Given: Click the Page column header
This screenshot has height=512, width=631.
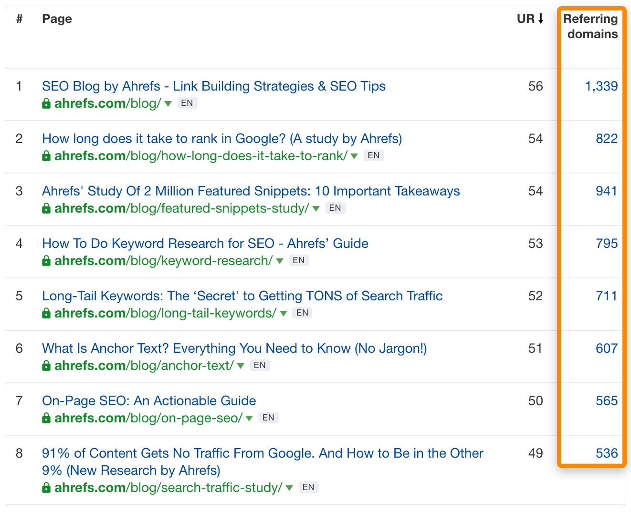Looking at the screenshot, I should tap(57, 19).
